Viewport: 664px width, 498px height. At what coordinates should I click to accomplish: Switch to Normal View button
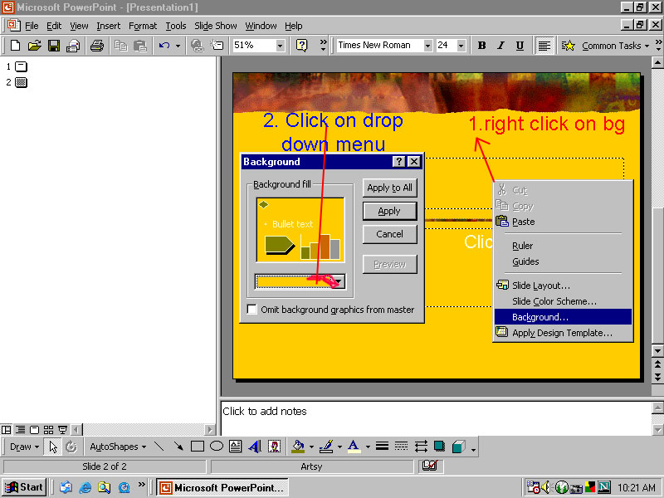(x=7, y=430)
